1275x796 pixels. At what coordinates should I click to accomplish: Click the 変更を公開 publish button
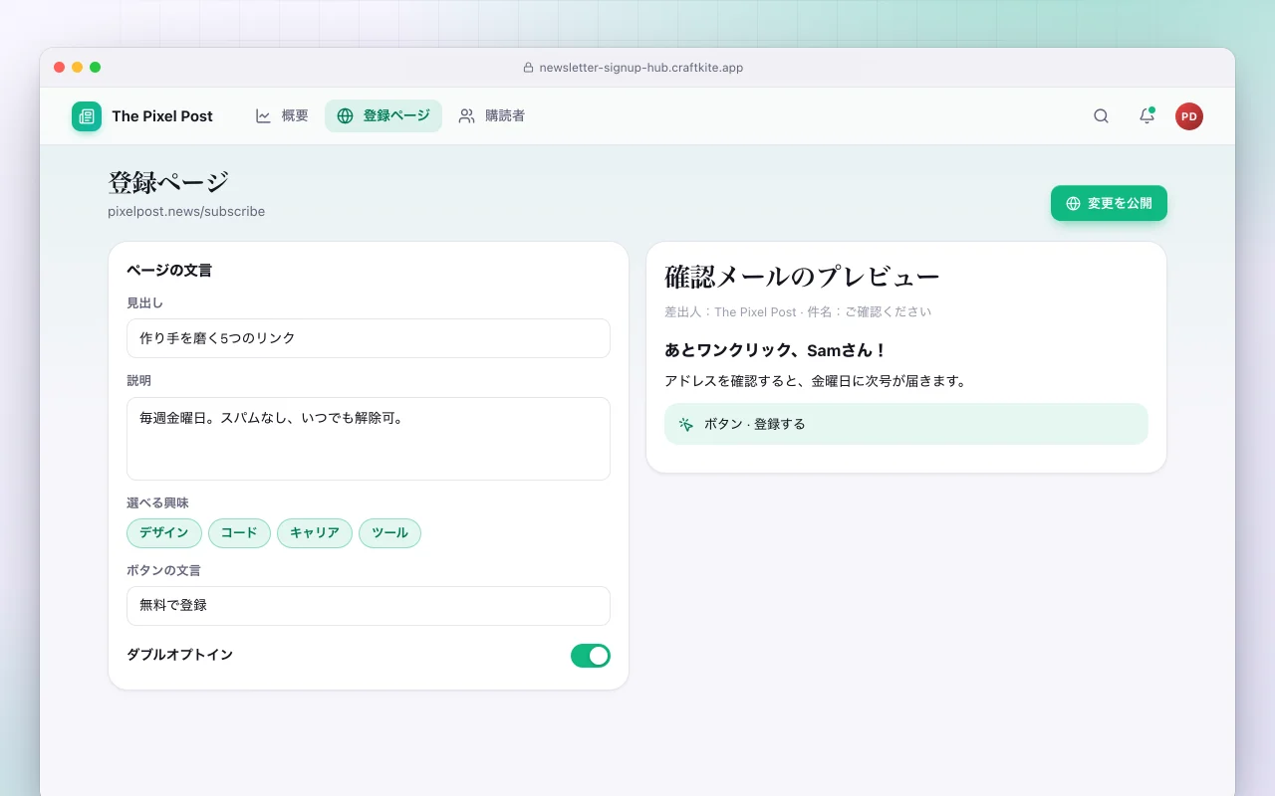click(x=1109, y=203)
